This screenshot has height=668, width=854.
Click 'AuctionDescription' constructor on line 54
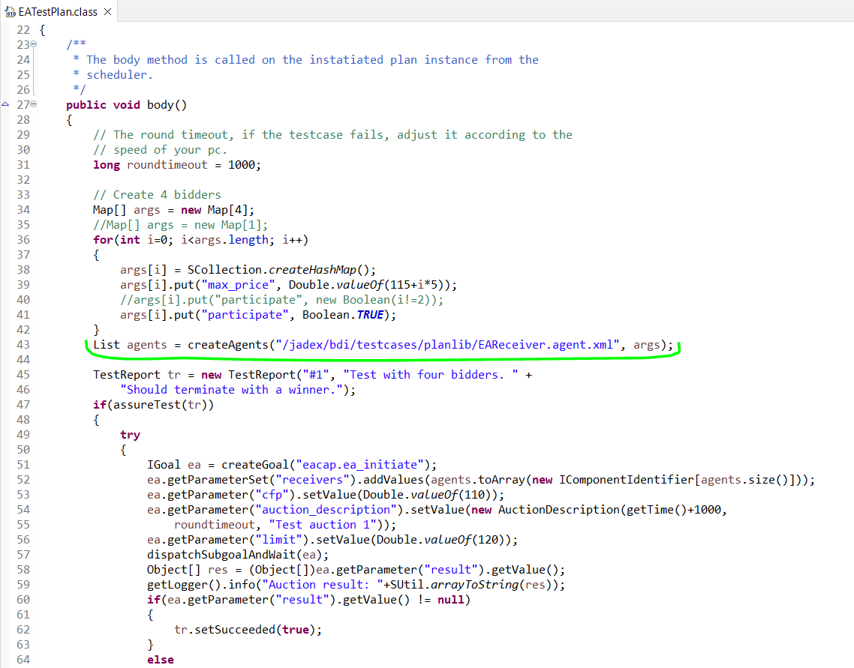click(x=559, y=509)
